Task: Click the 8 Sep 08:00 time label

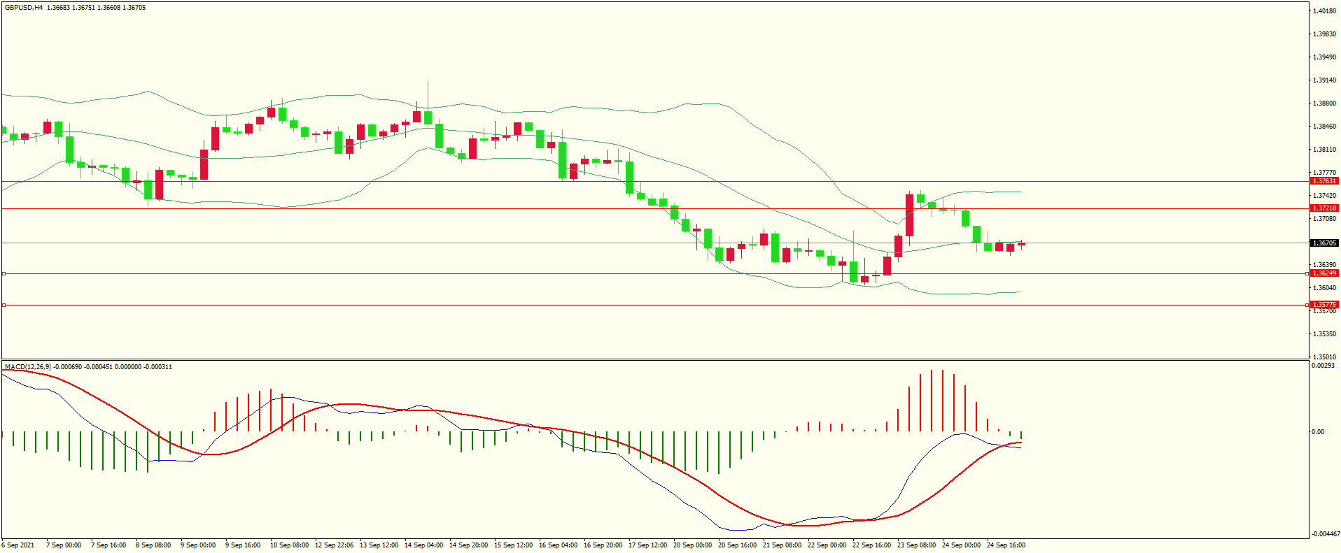Action: pyautogui.click(x=153, y=545)
